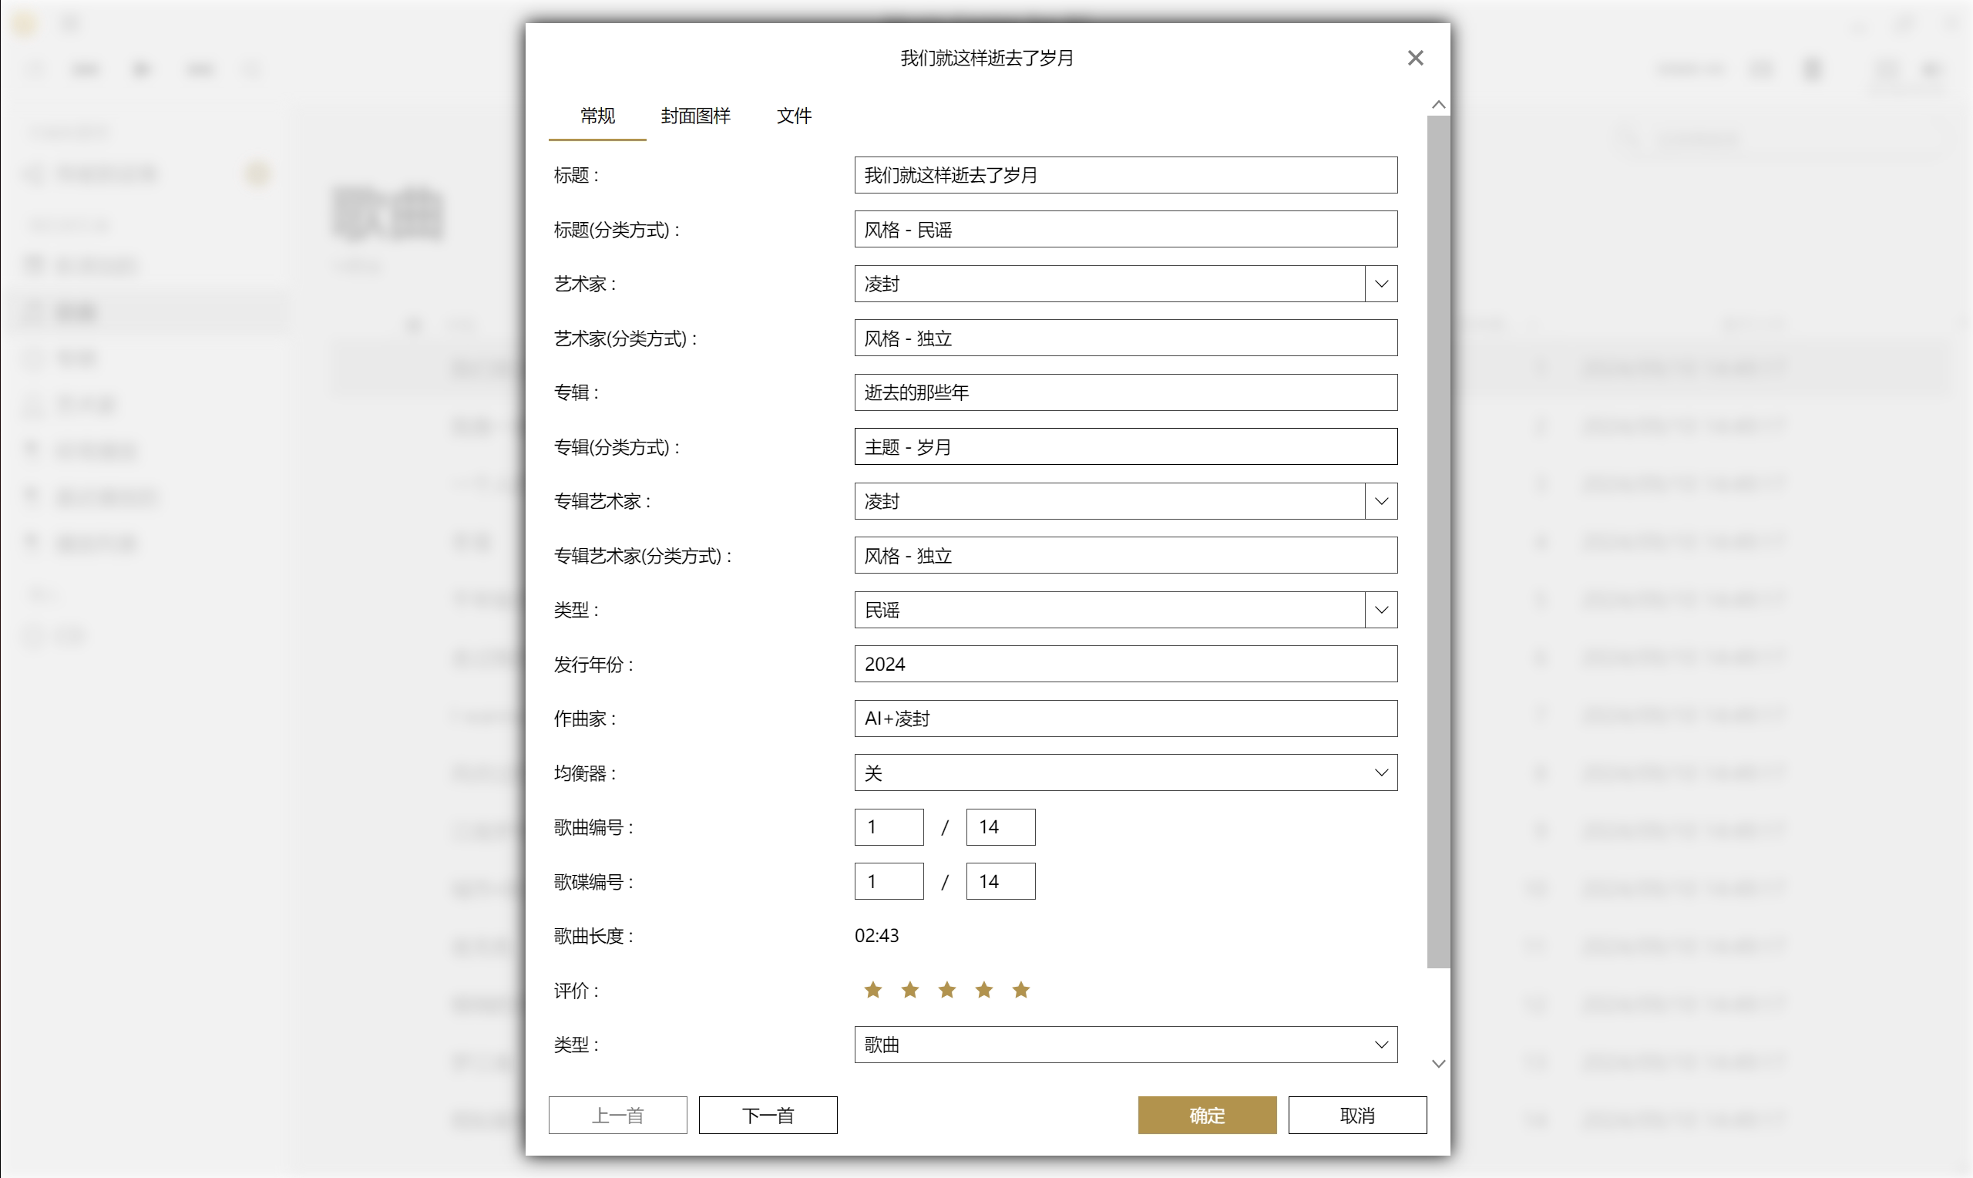This screenshot has width=1973, height=1178.
Task: Click the first rating star
Action: [872, 990]
